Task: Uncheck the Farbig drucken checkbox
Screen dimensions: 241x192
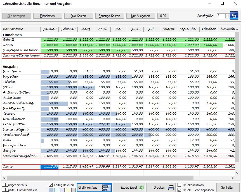Action: [51, 185]
